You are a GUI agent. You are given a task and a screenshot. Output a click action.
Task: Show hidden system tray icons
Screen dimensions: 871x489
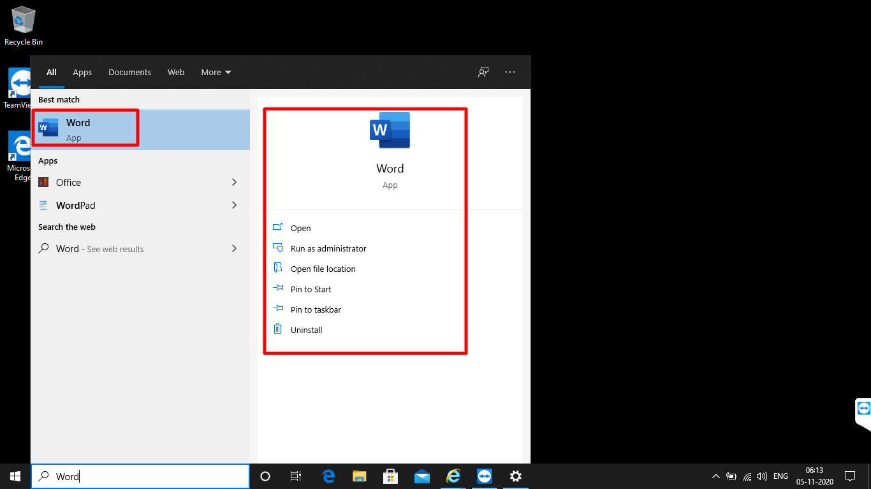coord(716,476)
